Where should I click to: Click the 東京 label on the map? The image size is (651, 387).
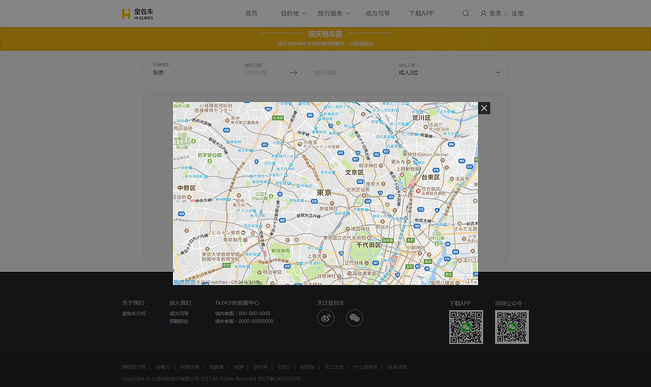point(324,193)
